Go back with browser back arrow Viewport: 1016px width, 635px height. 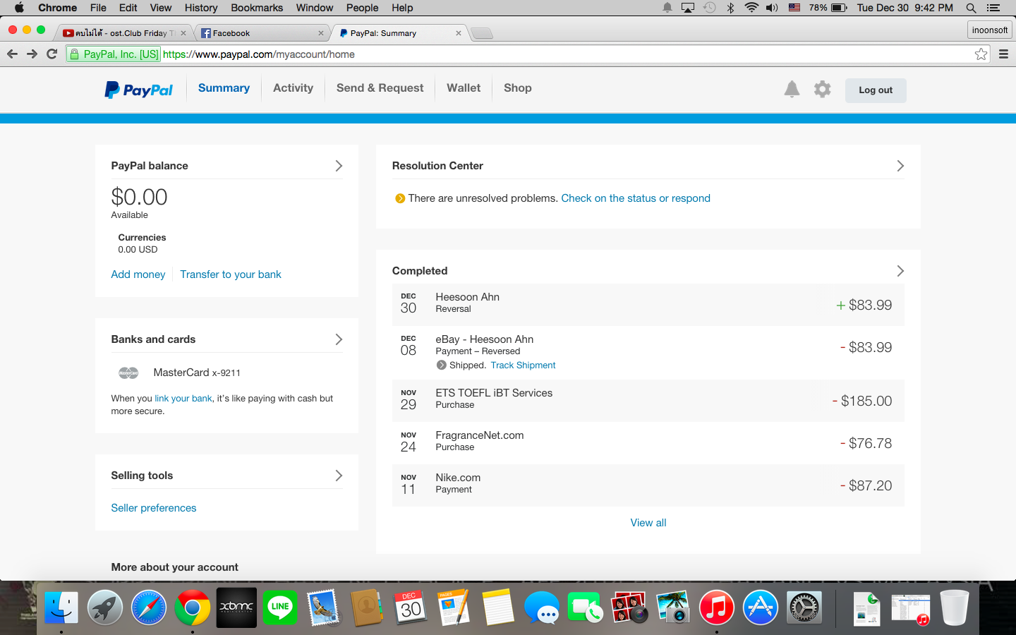pyautogui.click(x=12, y=54)
